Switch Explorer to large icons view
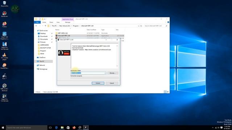Image resolution: width=232 pixels, height=130 pixels. 168,92
